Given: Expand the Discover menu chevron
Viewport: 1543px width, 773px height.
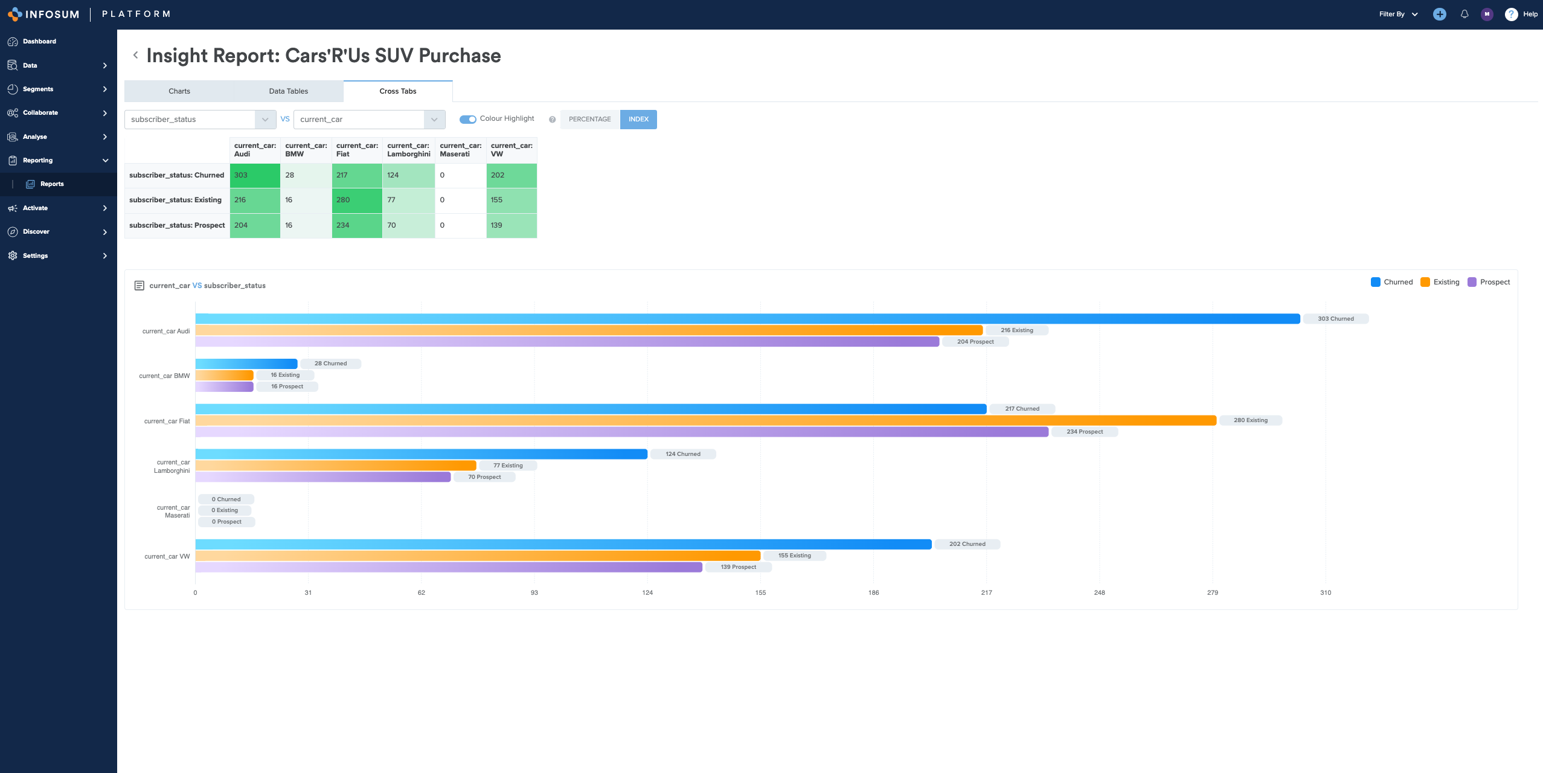Looking at the screenshot, I should (105, 232).
